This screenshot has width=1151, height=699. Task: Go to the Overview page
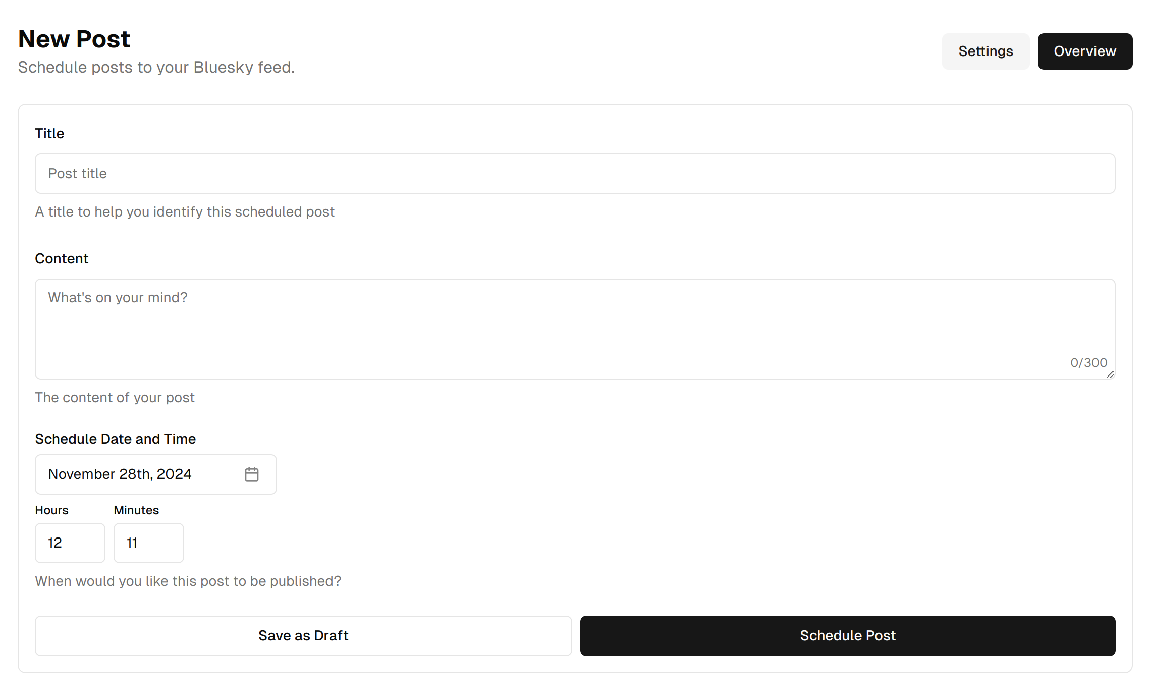click(1084, 51)
